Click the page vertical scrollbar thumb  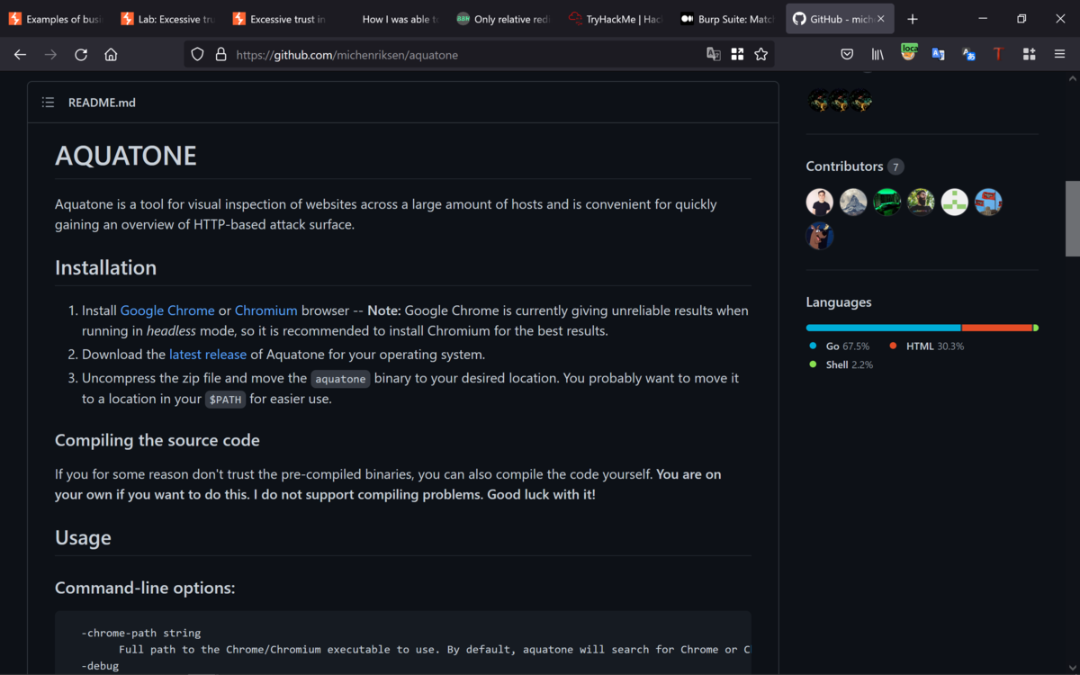point(1072,219)
